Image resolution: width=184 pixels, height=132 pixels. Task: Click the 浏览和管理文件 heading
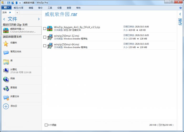tap(12, 37)
